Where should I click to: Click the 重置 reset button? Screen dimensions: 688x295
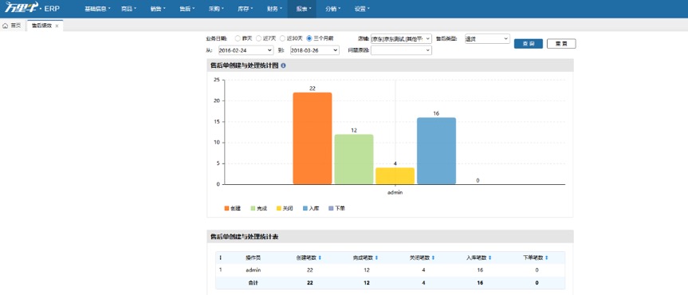(561, 44)
